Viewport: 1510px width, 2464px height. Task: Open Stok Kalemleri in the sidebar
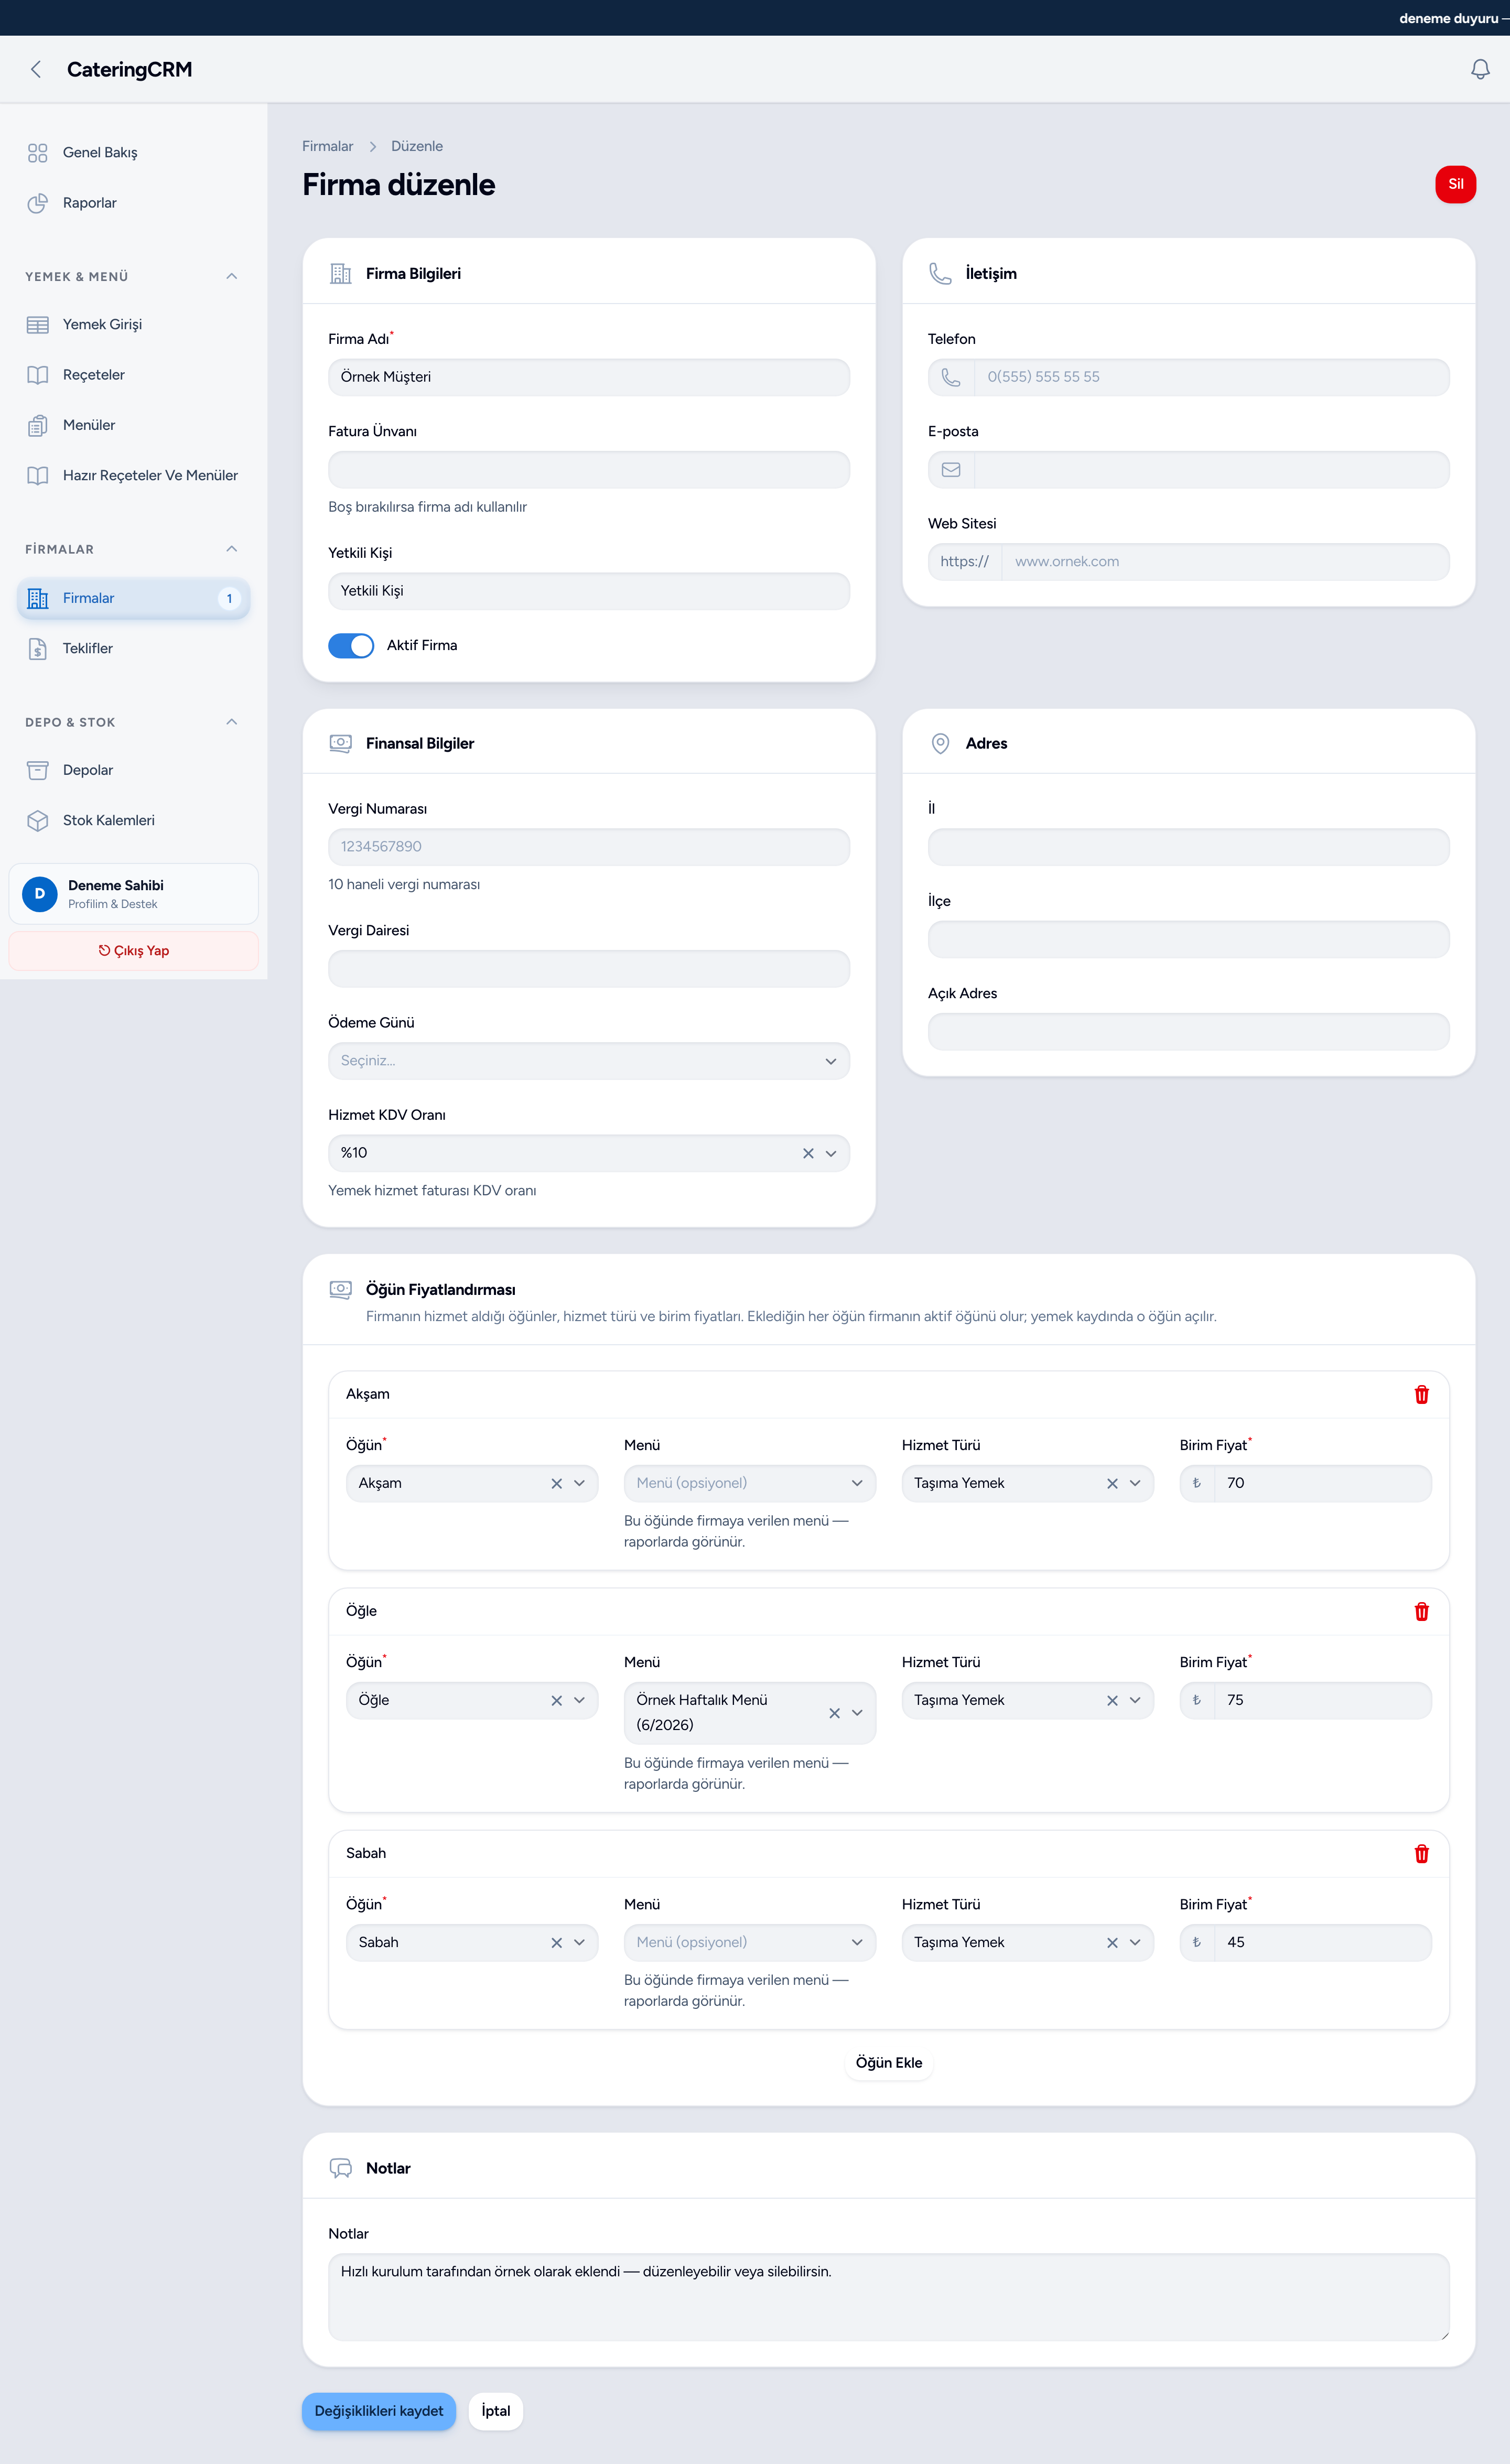133,820
